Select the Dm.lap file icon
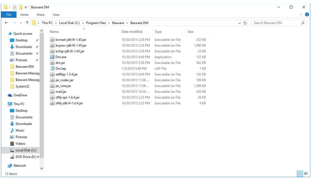 (x=52, y=68)
